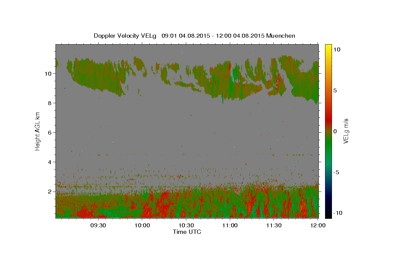Screen dimensions: 394x262
Task: Click the 10:30 time tick label
Action: click(x=186, y=225)
